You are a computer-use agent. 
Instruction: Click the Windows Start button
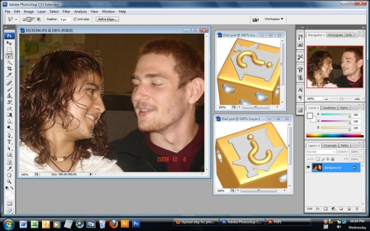pos(9,224)
